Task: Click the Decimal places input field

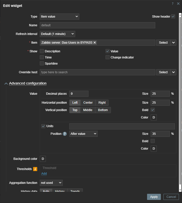Action: coord(79,94)
